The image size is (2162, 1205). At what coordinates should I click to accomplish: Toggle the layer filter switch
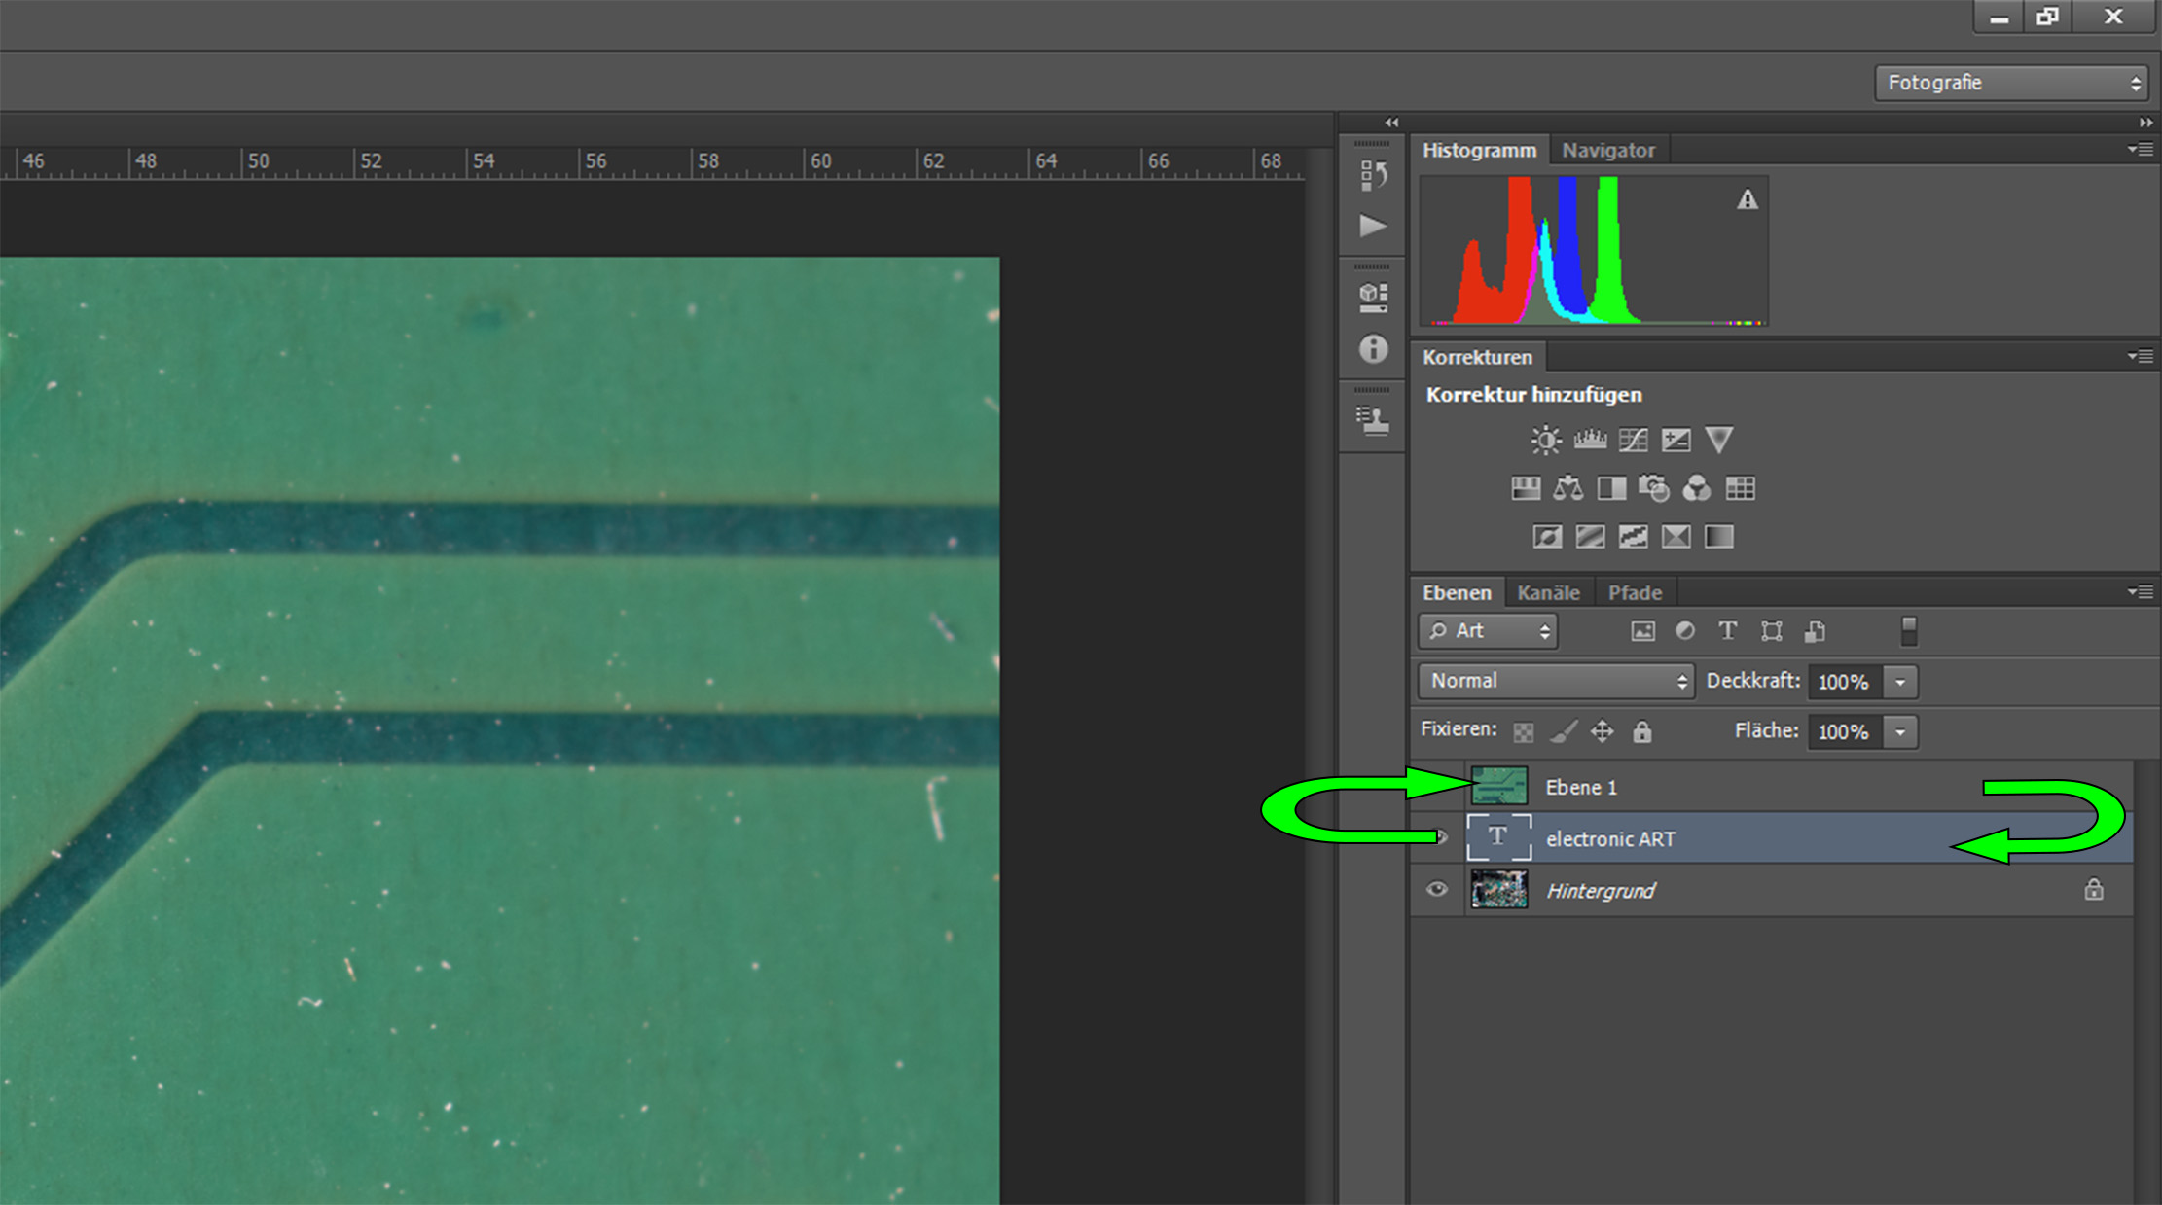(1908, 631)
